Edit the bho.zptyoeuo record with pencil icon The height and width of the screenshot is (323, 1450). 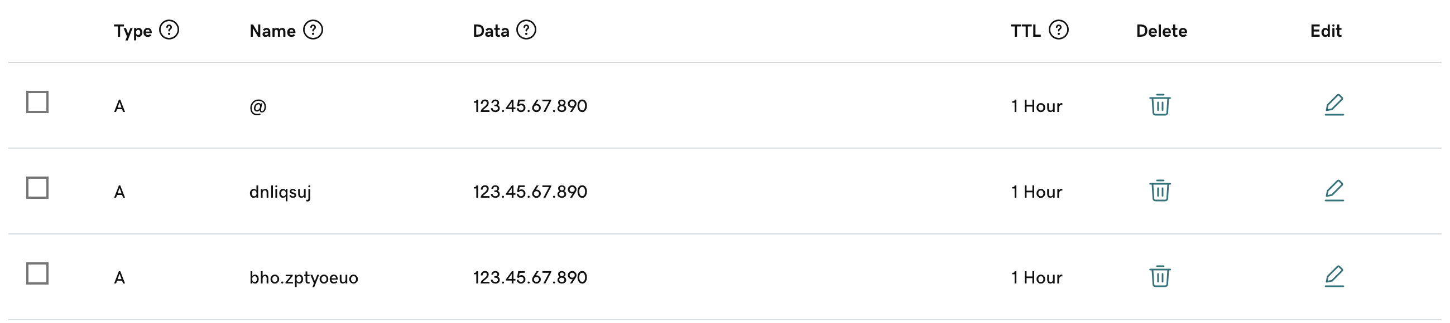pyautogui.click(x=1334, y=276)
